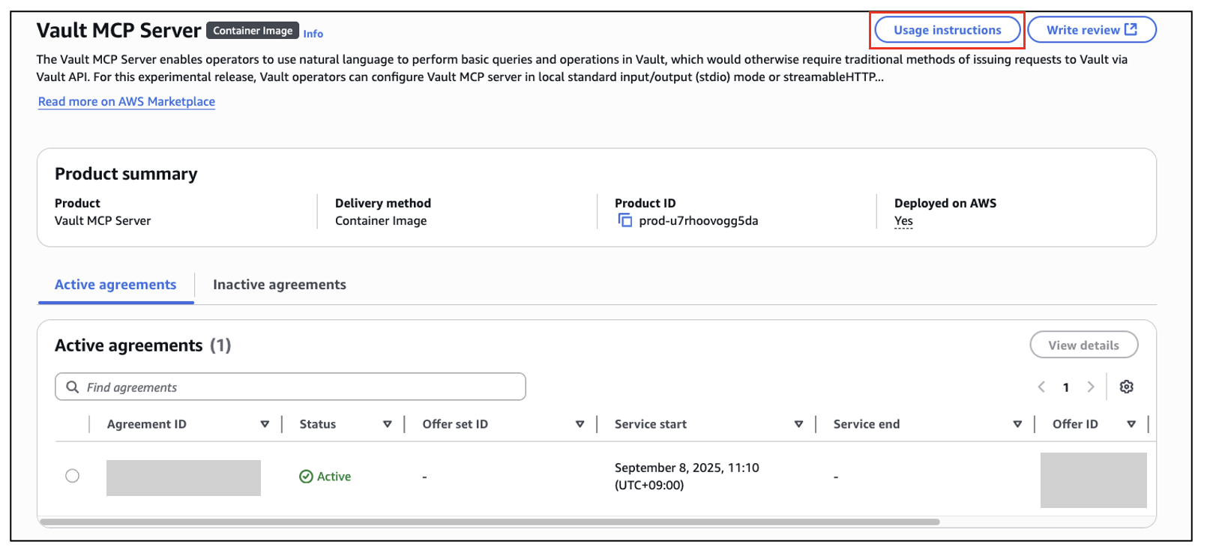This screenshot has width=1207, height=553.
Task: Click View details button
Action: tap(1083, 345)
